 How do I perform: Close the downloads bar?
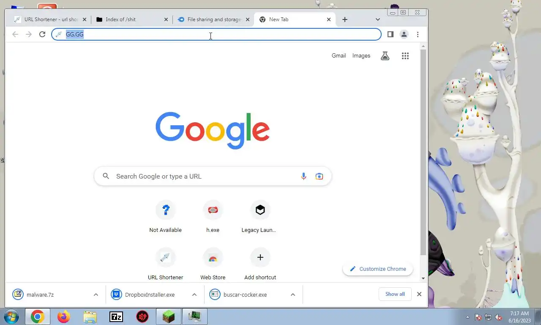point(419,294)
